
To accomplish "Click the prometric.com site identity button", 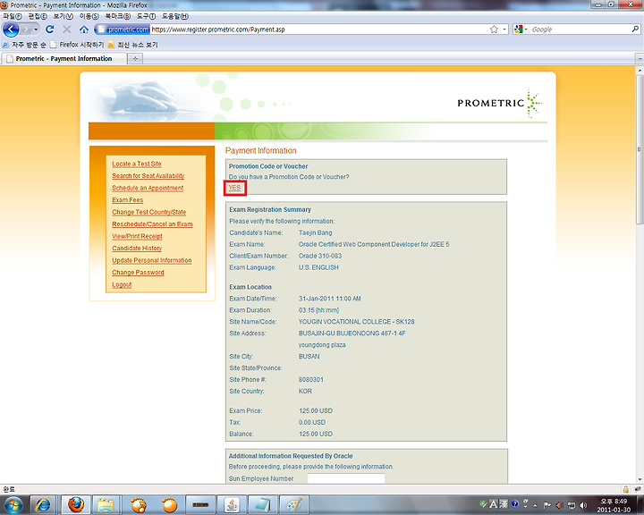I will click(x=123, y=30).
